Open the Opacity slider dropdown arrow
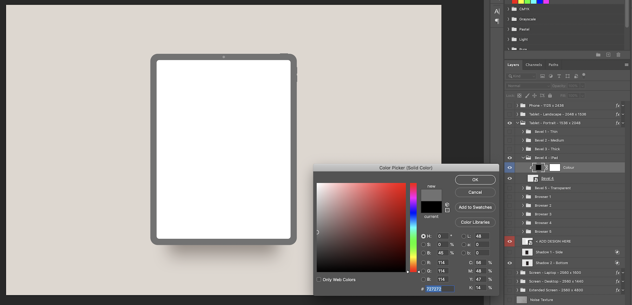The width and height of the screenshot is (632, 305). coord(582,86)
